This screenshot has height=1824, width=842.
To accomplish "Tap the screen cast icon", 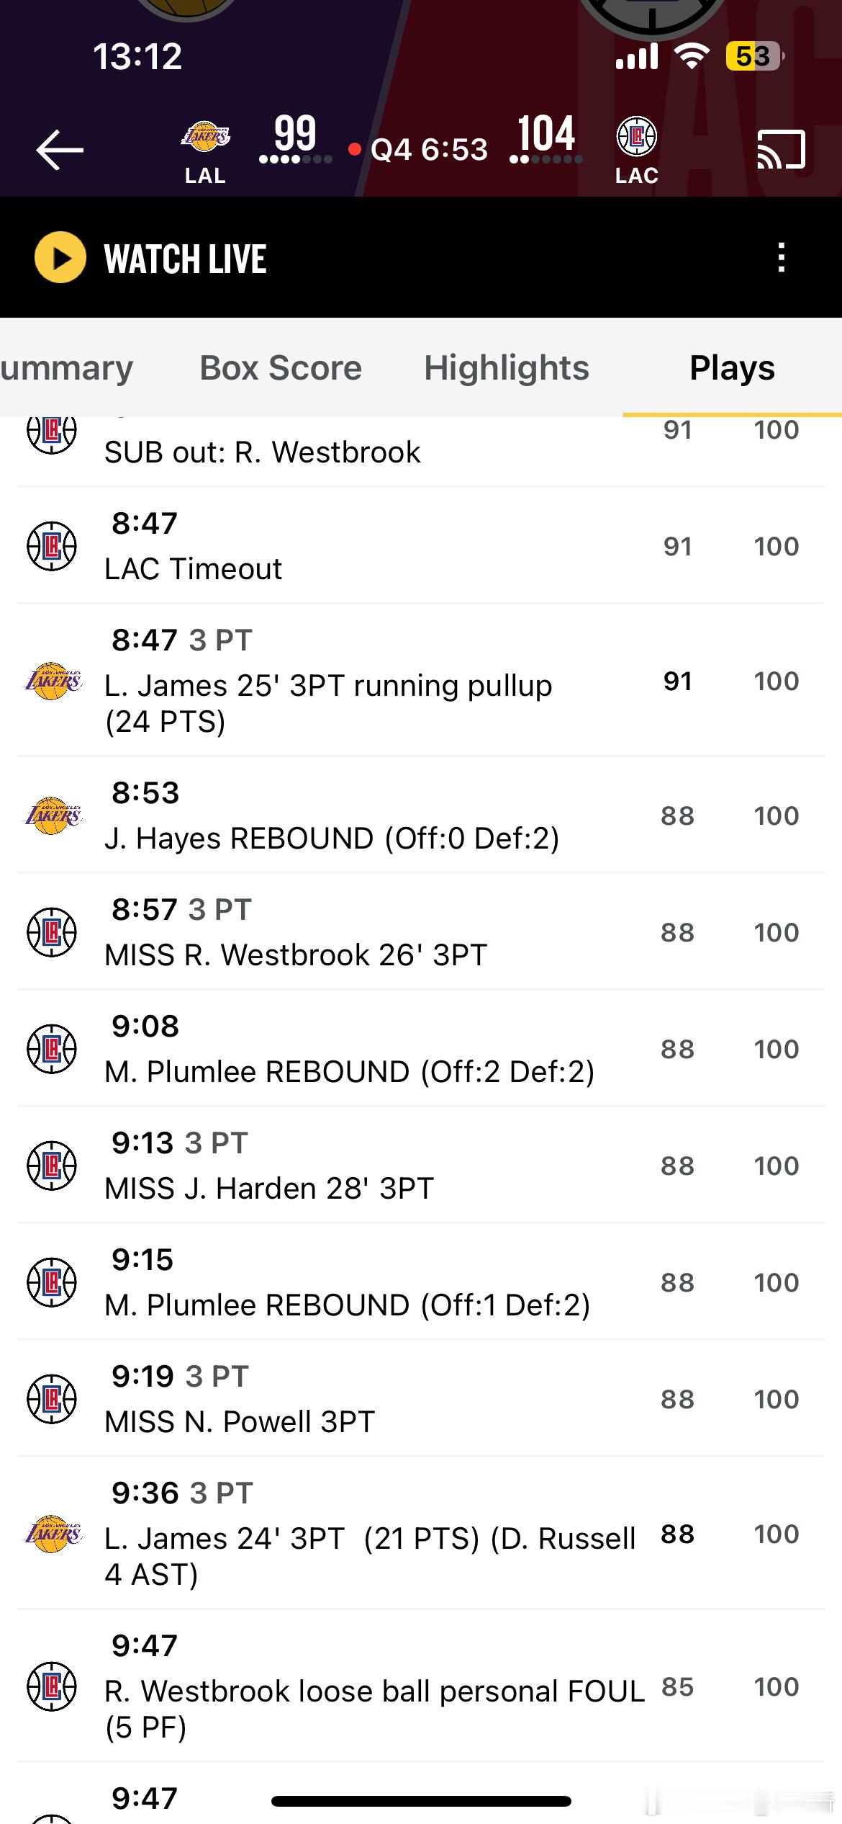I will click(x=781, y=150).
